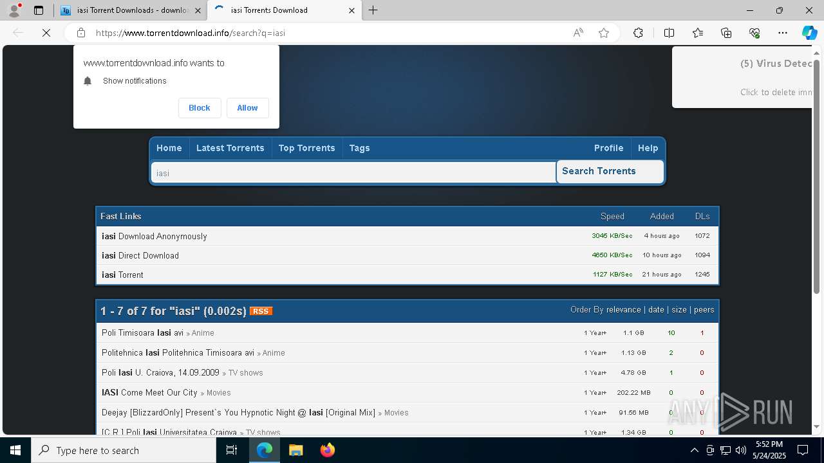Image resolution: width=824 pixels, height=463 pixels.
Task: Click the taskbar search box
Action: pyautogui.click(x=124, y=450)
